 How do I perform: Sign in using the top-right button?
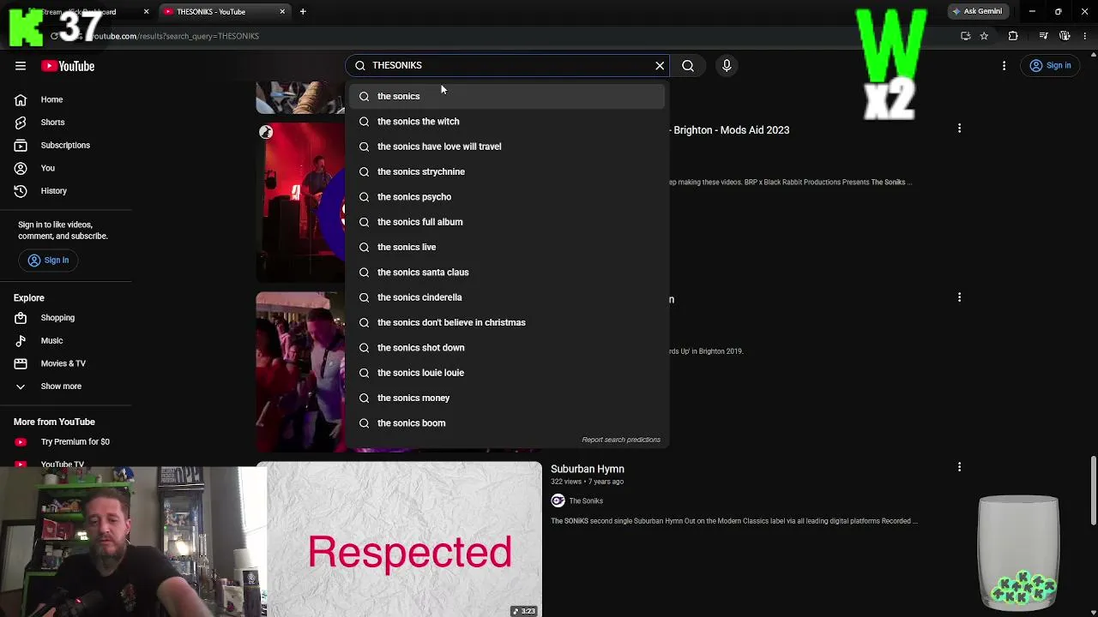1051,65
